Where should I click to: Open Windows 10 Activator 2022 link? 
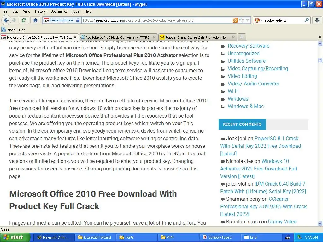click(259, 169)
